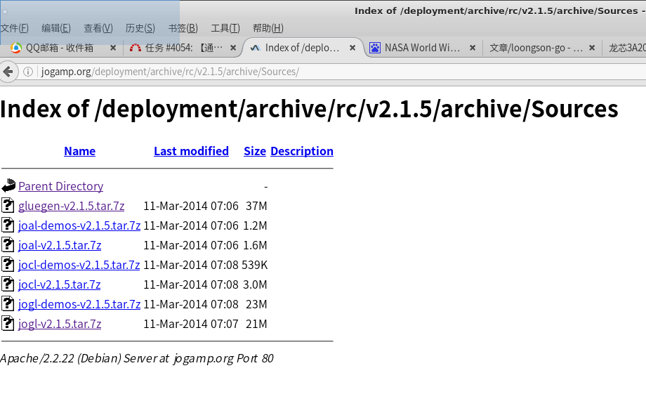Click file icon beside joal-v2.1.5.tar.7z
Screen dimensions: 646x413
tap(8, 245)
